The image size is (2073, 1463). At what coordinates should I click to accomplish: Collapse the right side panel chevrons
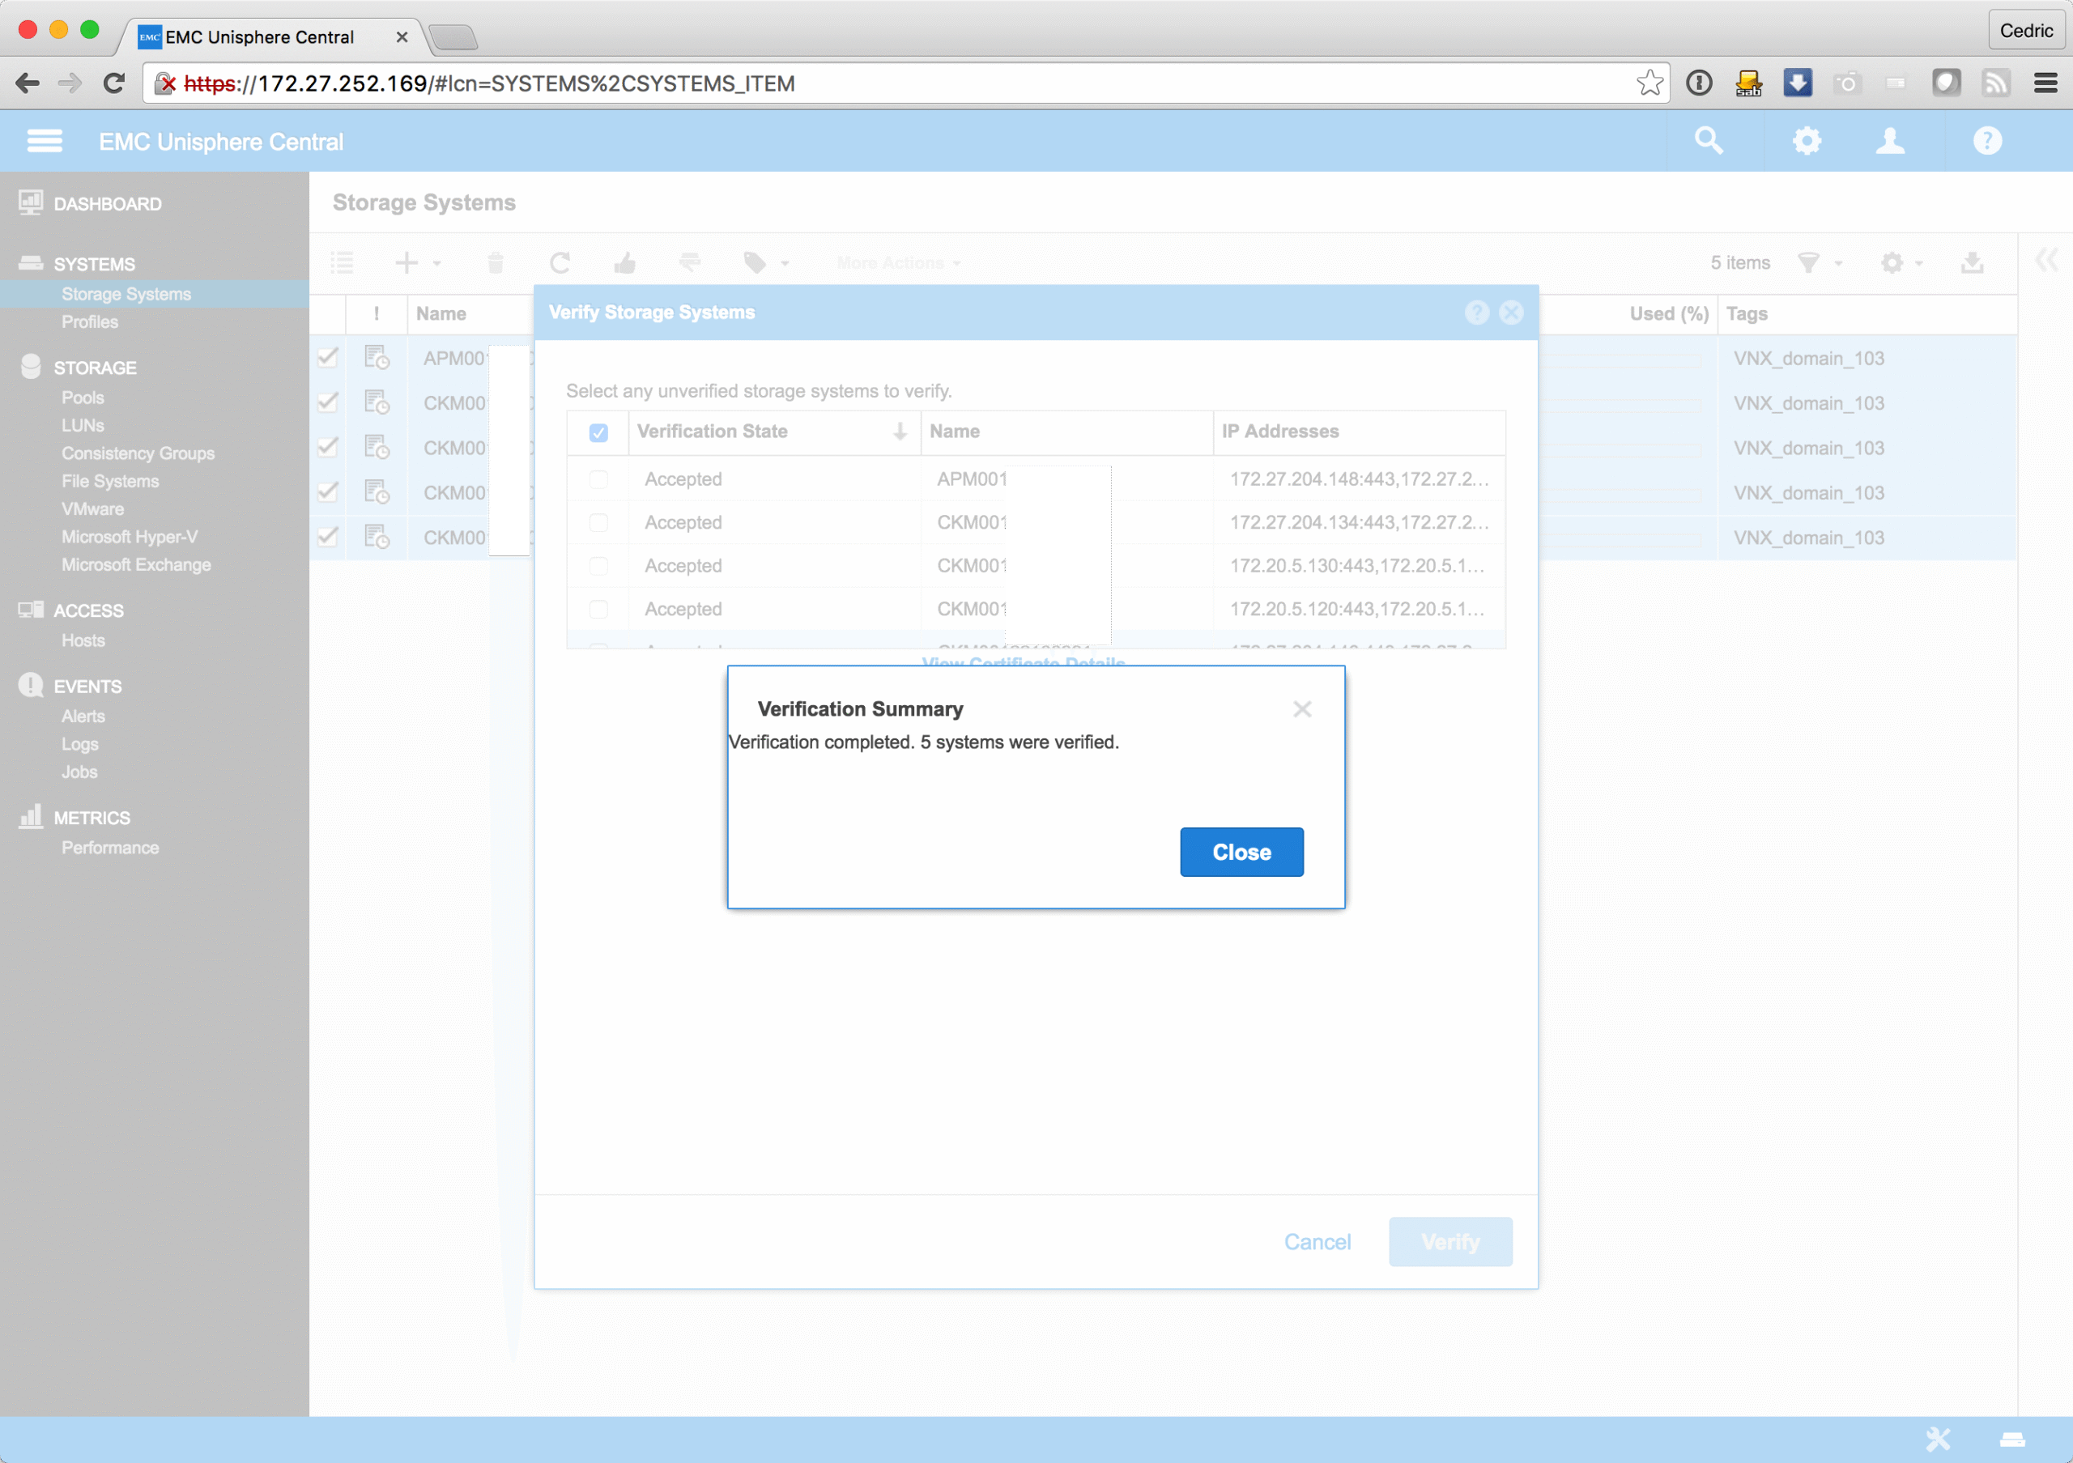click(2046, 260)
